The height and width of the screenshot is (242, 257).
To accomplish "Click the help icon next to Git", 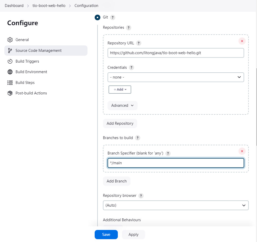I will click(113, 17).
